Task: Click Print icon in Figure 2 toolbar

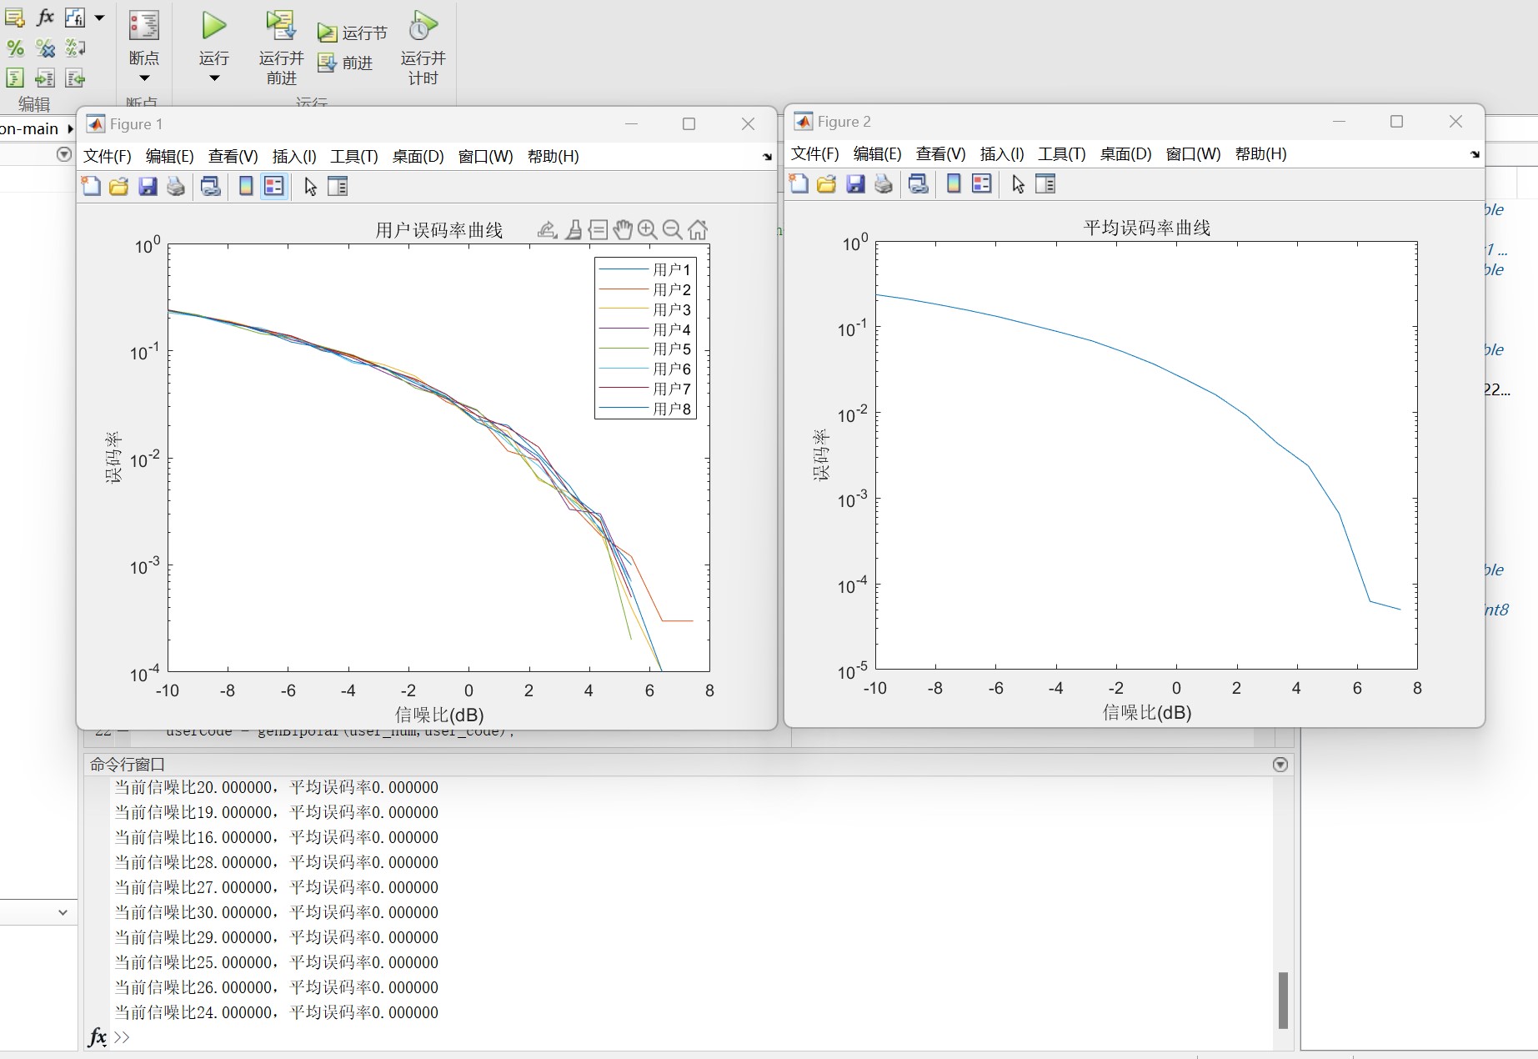Action: (883, 183)
